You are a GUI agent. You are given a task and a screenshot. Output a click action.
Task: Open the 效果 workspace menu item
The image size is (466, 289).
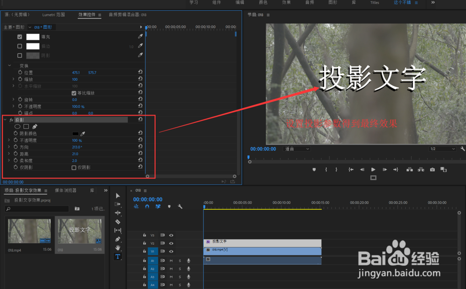286,2
